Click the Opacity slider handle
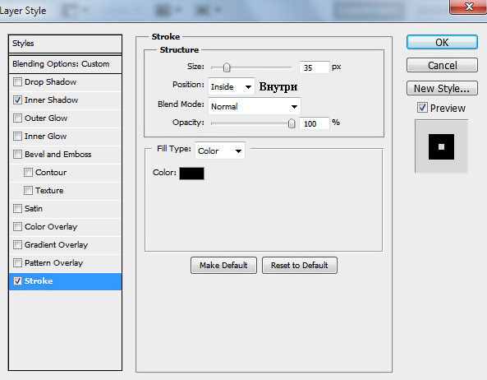The image size is (487, 380). (x=292, y=123)
